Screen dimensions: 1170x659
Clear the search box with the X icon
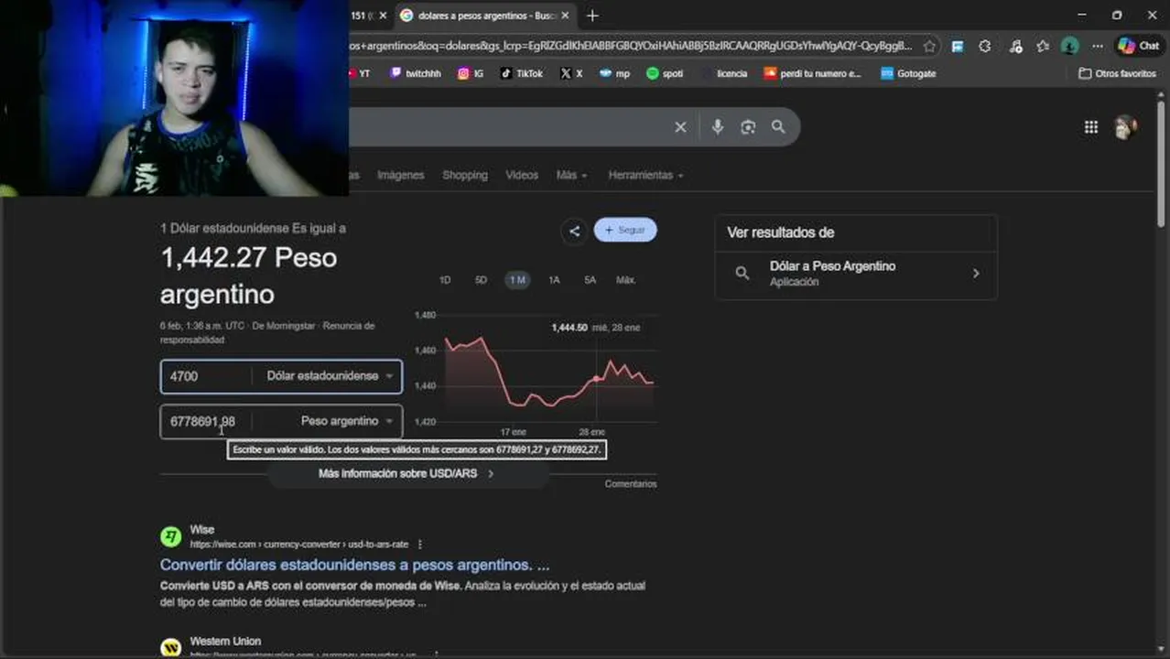(680, 127)
